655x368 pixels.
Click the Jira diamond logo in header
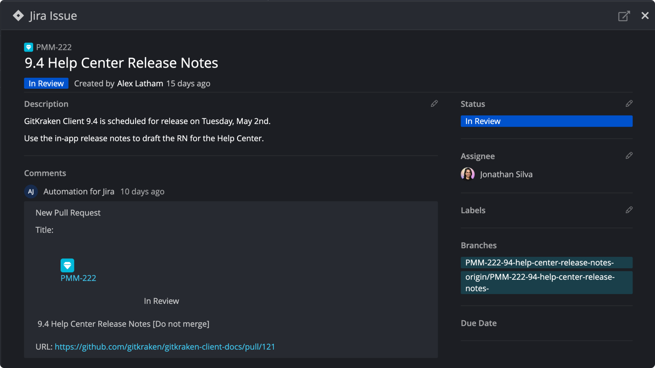(x=18, y=16)
